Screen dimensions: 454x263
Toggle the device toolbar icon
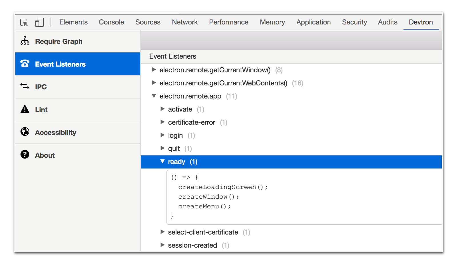39,22
